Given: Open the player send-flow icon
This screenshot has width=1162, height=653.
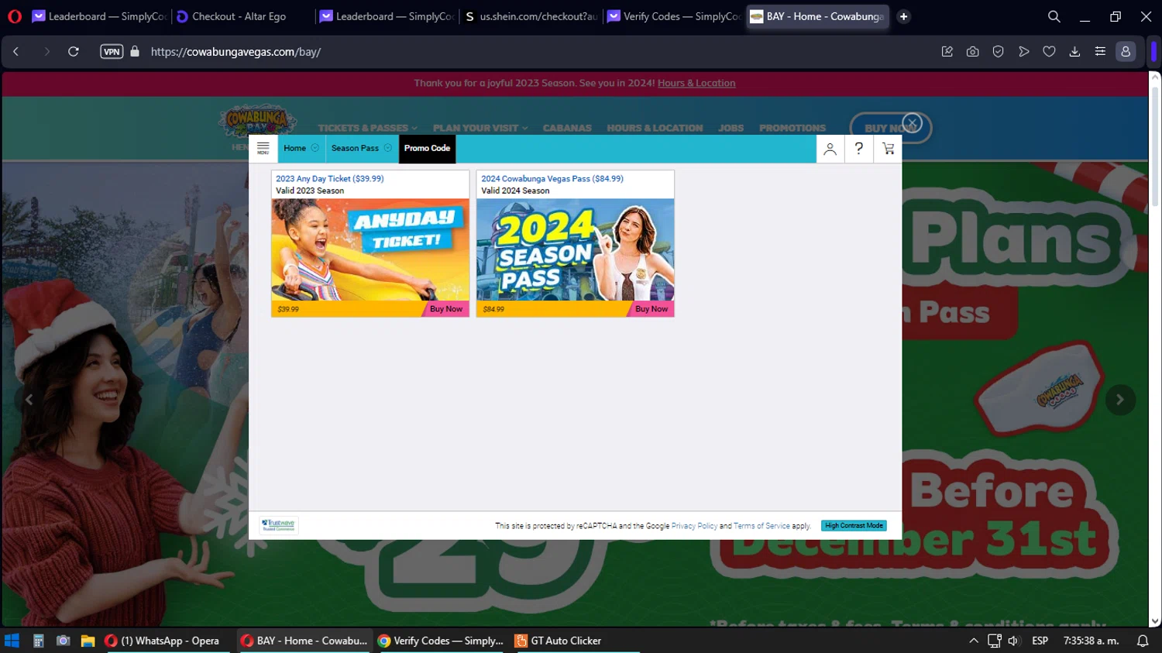Looking at the screenshot, I should pos(1023,52).
